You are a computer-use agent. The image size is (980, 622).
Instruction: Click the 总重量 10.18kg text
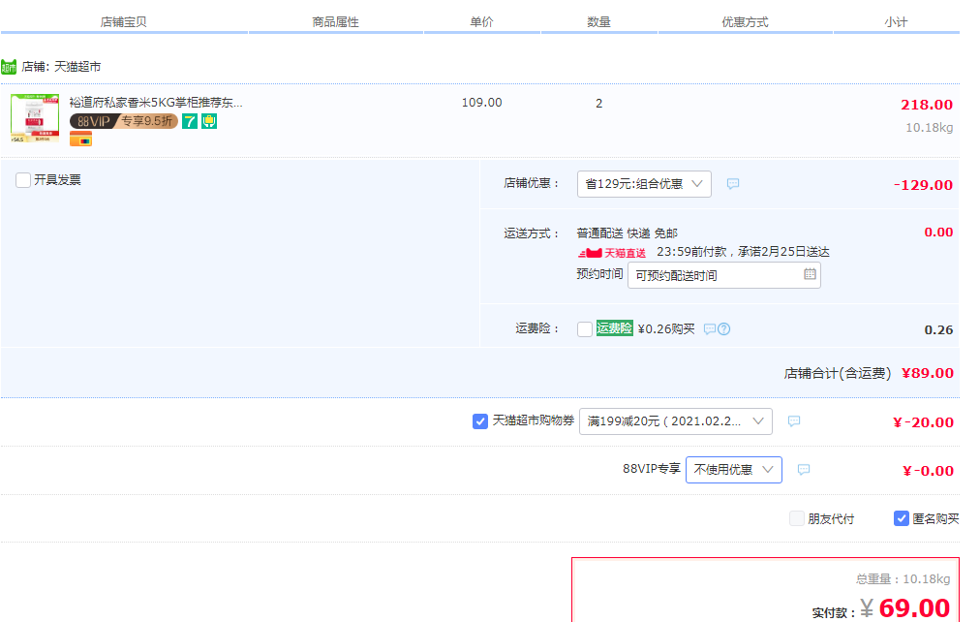coord(903,578)
